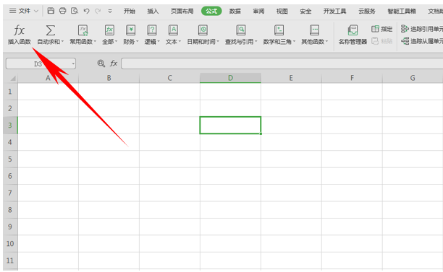Click the Print Preview icon
The height and width of the screenshot is (272, 443).
[75, 11]
